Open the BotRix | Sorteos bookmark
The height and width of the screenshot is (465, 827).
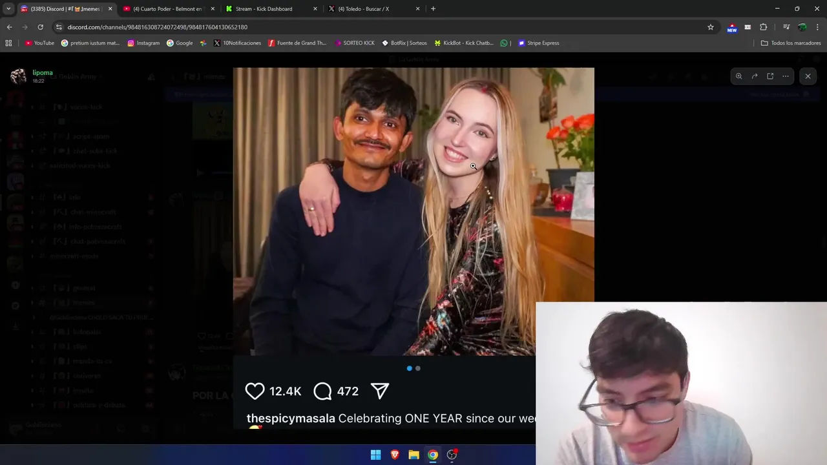coord(404,43)
